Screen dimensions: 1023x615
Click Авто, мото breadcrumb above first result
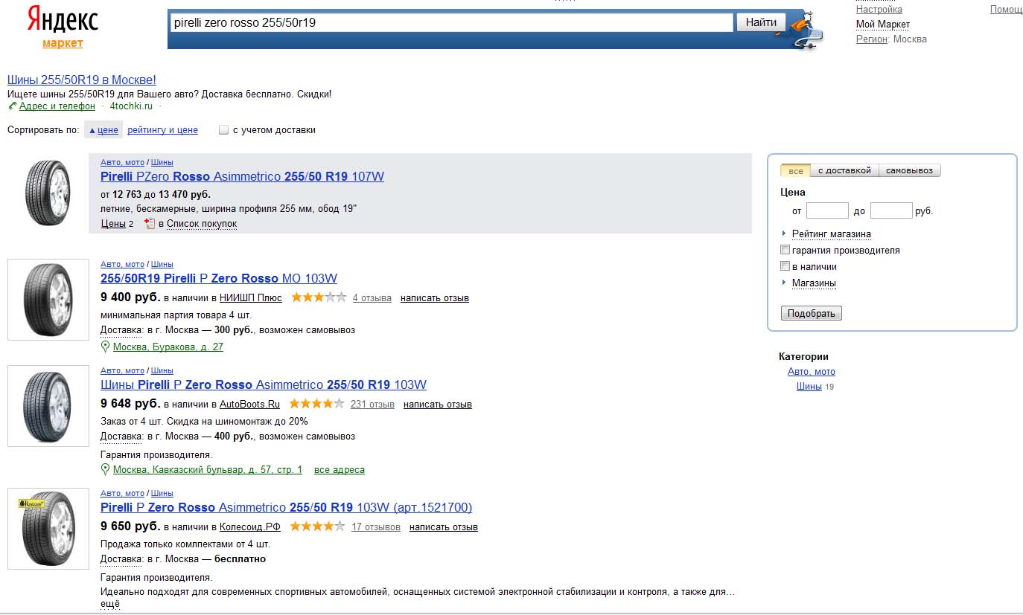122,162
